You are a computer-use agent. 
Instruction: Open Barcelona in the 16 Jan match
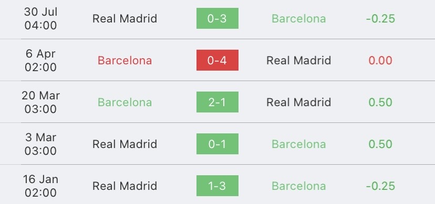[x=299, y=186]
